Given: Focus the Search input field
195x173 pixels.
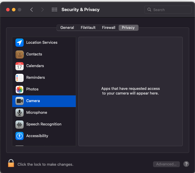Looking at the screenshot, I should tap(168, 10).
